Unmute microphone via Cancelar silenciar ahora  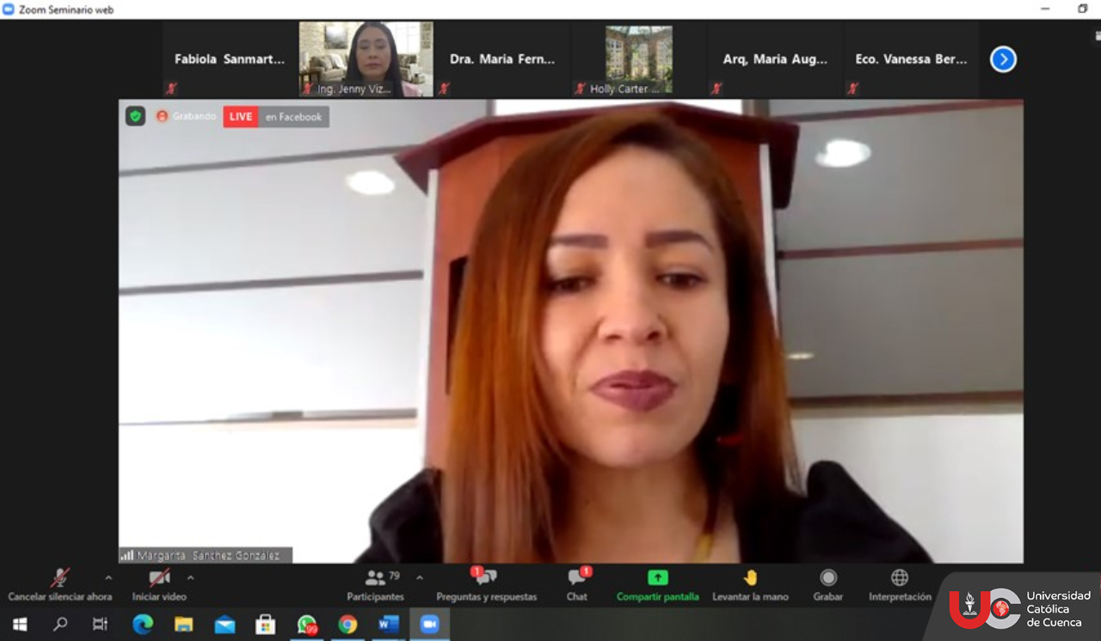60,584
